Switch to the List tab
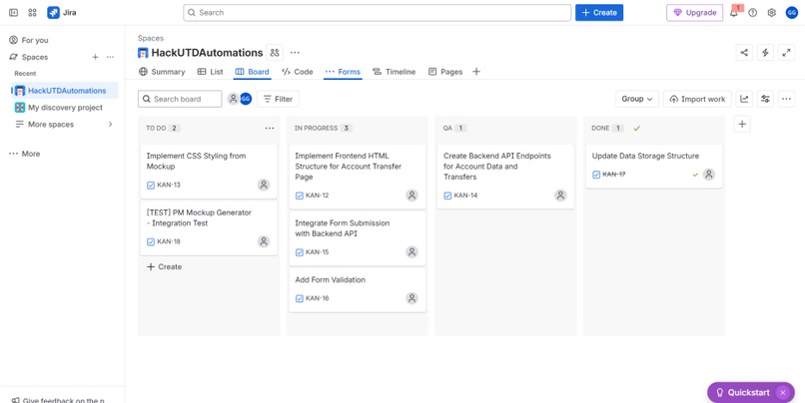 (x=210, y=72)
